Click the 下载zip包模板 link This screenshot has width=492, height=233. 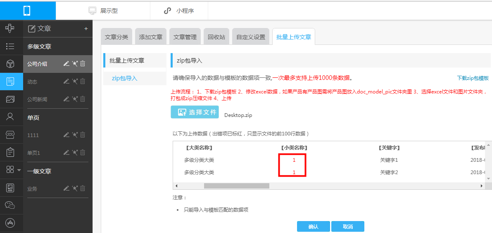pyautogui.click(x=472, y=78)
